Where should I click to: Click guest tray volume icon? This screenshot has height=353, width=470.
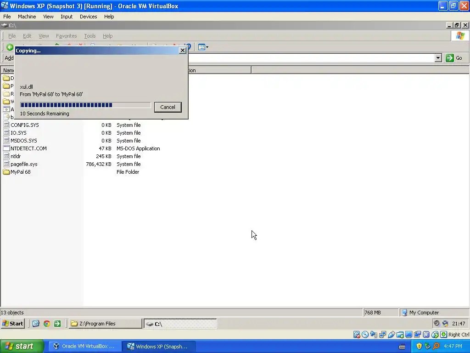[437, 323]
